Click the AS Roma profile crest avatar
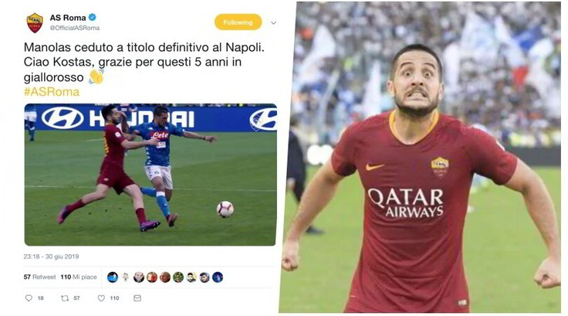The height and width of the screenshot is (316, 568). click(35, 22)
